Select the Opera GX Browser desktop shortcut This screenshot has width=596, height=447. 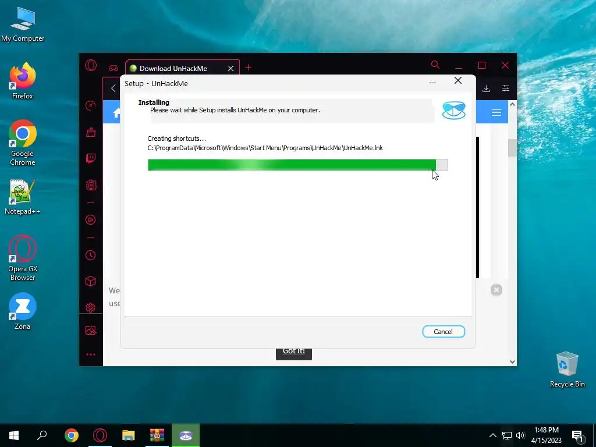[23, 258]
